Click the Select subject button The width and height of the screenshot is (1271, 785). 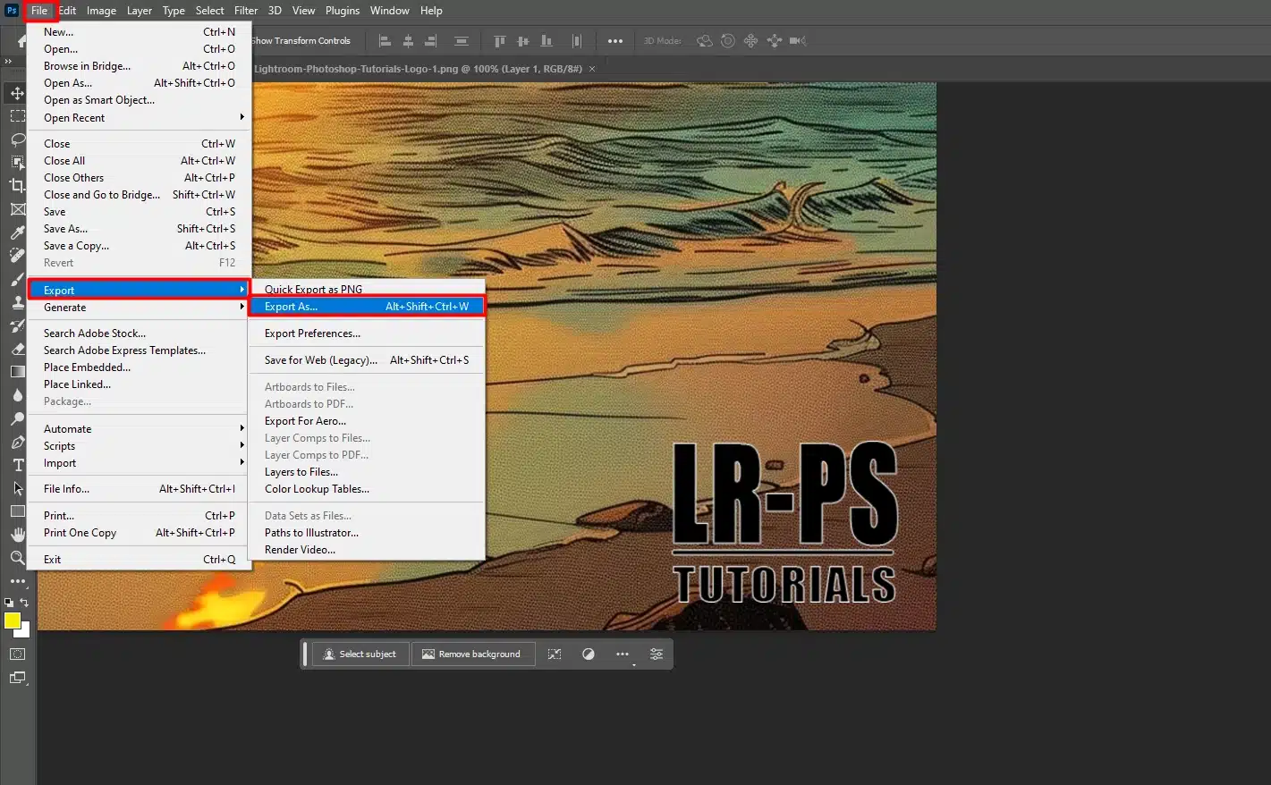pyautogui.click(x=360, y=654)
